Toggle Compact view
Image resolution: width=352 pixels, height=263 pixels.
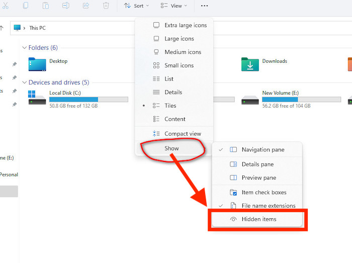(x=174, y=134)
